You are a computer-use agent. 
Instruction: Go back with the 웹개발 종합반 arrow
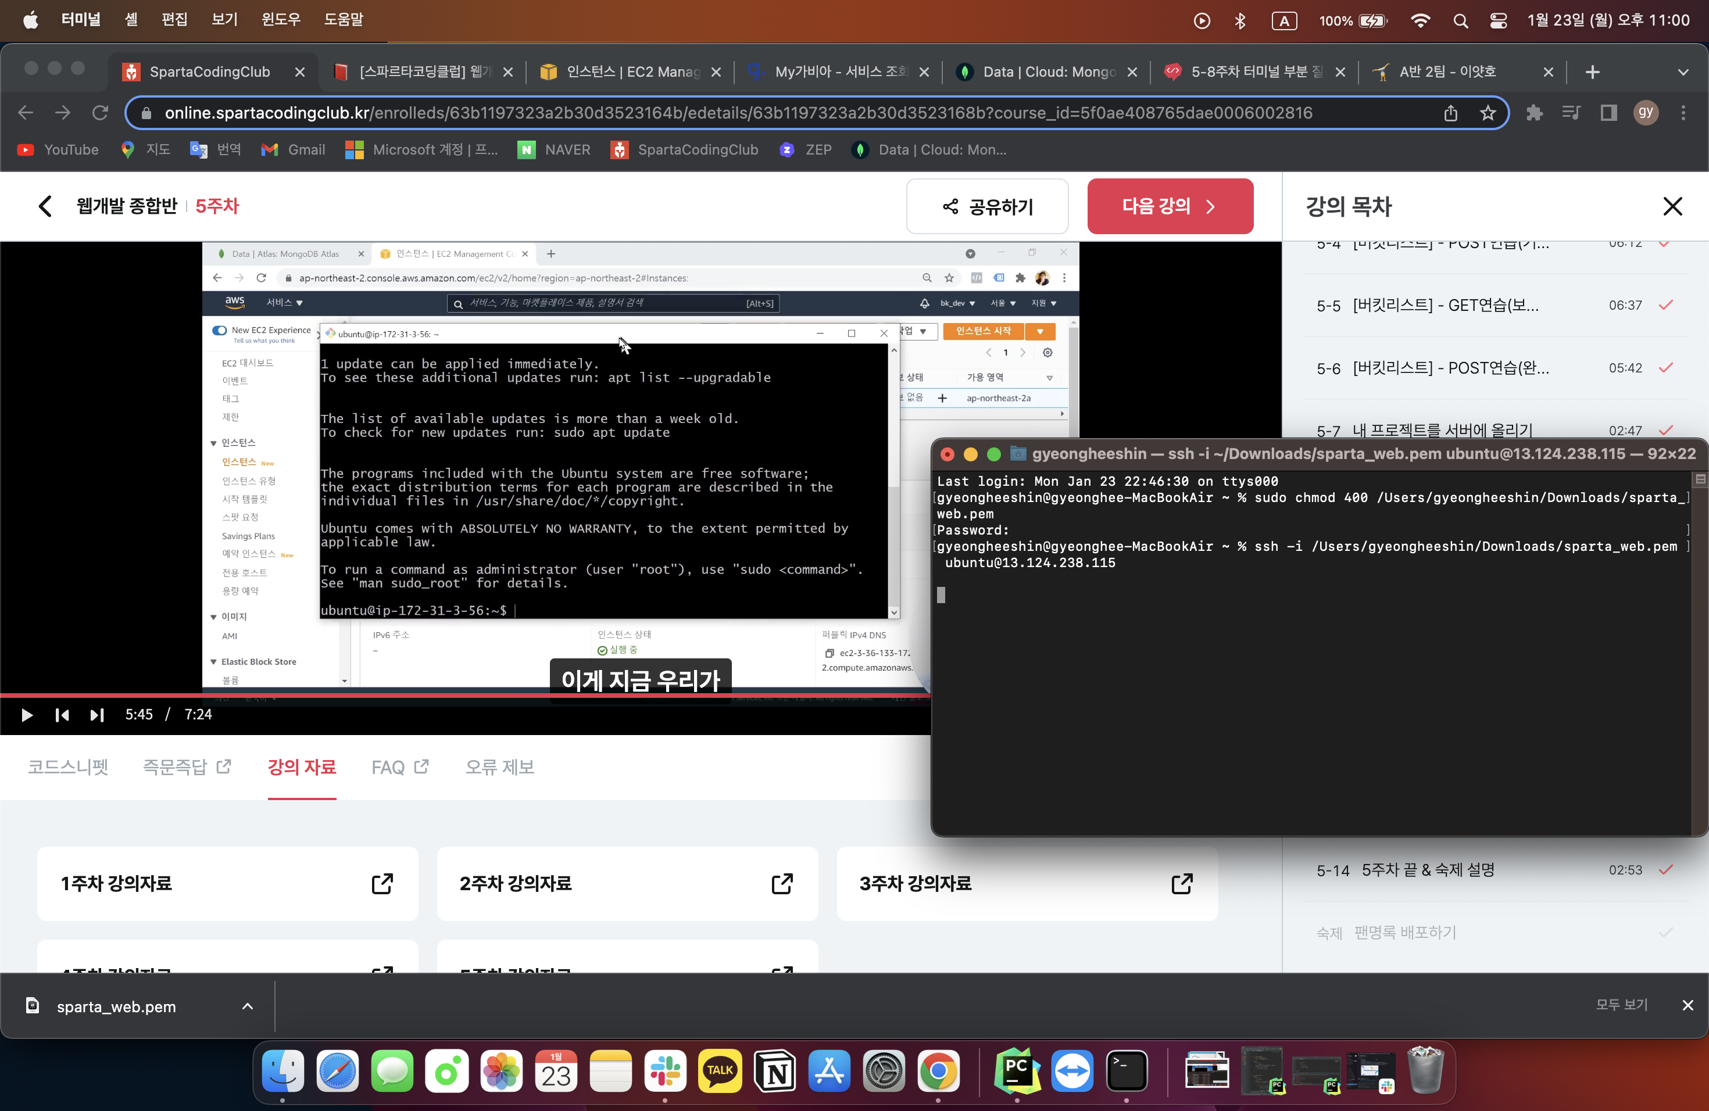(45, 206)
